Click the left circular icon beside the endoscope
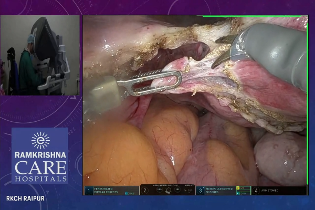Screen dimensions: 315x210 point(160,190)
